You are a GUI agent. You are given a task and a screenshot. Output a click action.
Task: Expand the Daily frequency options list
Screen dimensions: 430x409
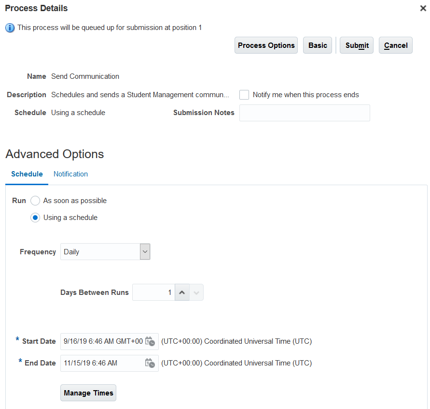tap(144, 251)
